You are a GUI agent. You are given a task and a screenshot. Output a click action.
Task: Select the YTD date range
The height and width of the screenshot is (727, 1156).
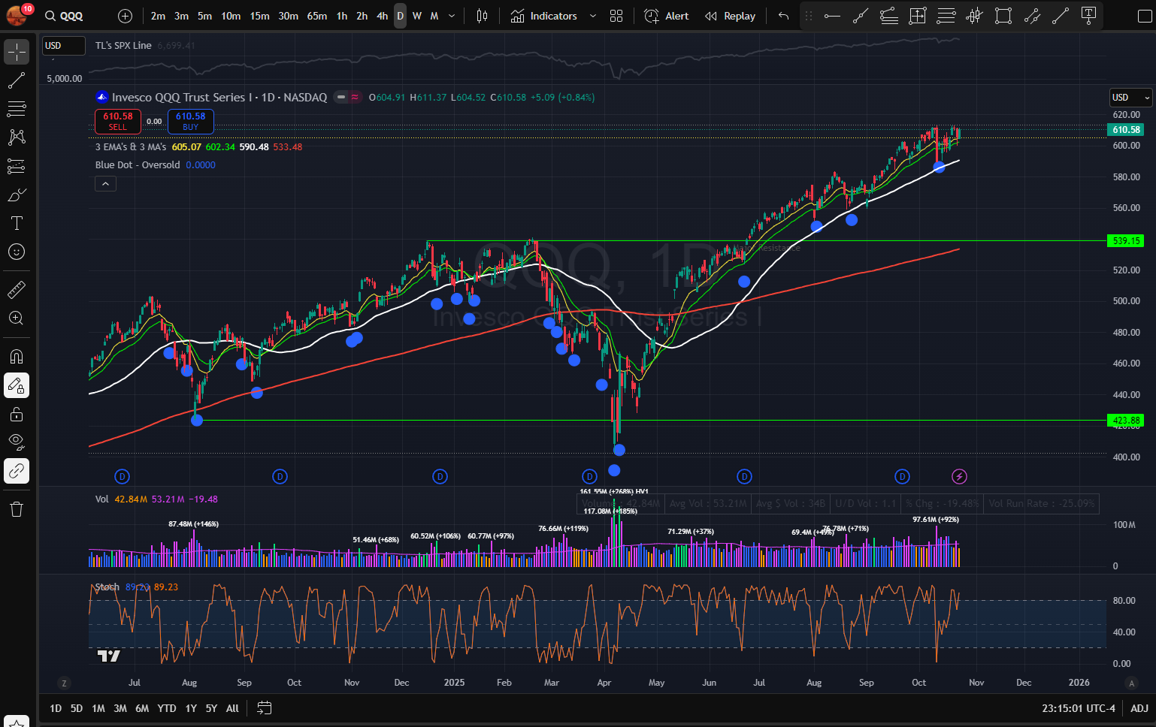click(x=167, y=708)
